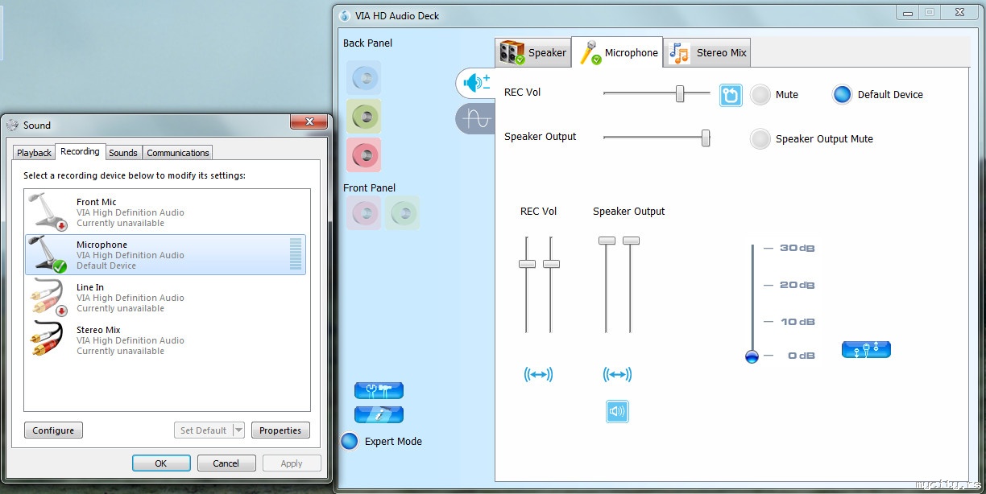
Task: Switch to the Stereo Mix tab
Action: coord(707,53)
